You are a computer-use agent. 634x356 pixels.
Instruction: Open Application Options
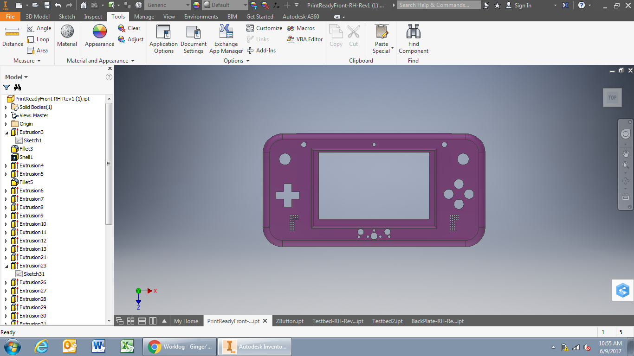point(163,39)
